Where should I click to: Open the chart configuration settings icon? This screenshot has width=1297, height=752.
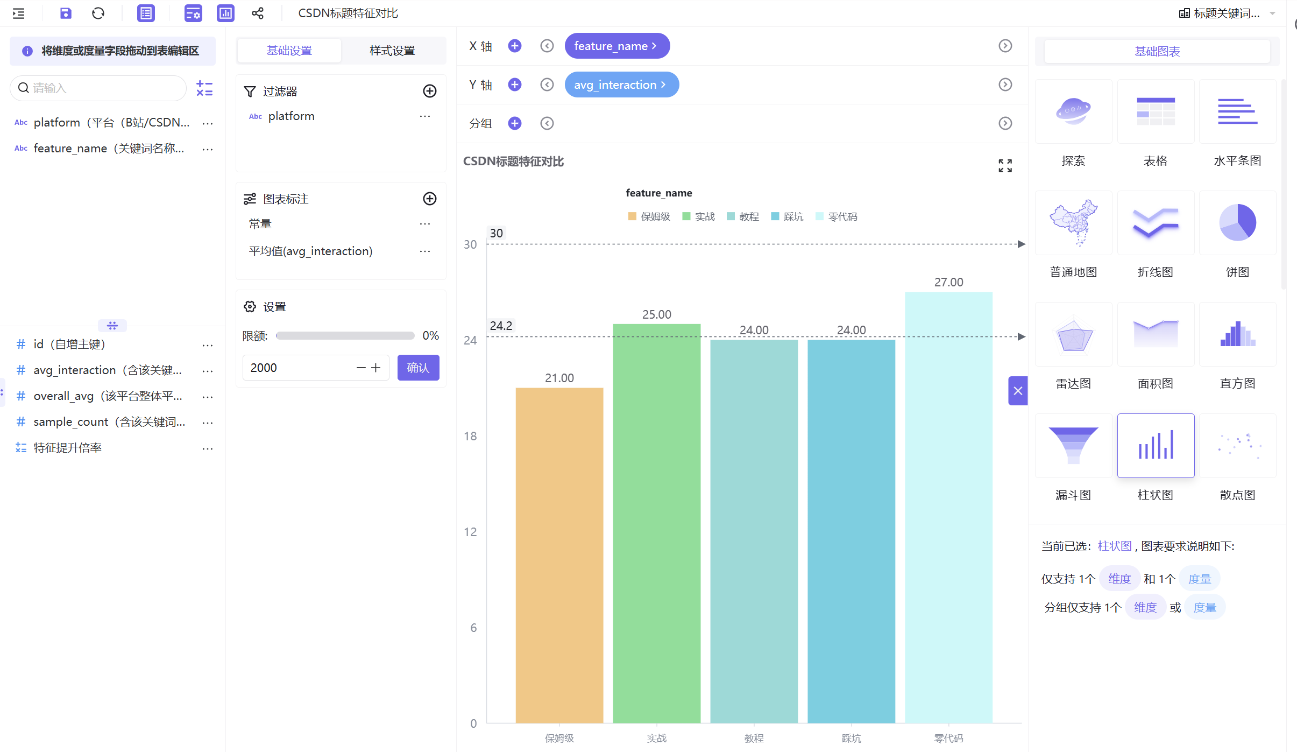coord(193,13)
